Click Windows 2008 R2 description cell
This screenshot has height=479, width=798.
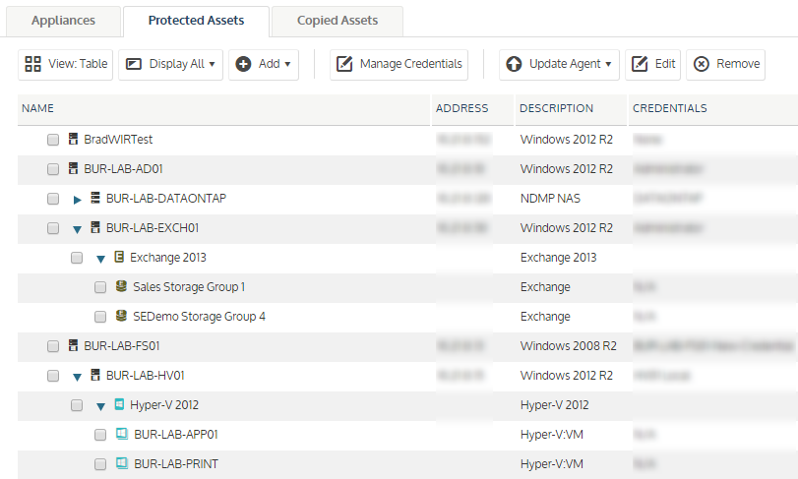point(569,346)
